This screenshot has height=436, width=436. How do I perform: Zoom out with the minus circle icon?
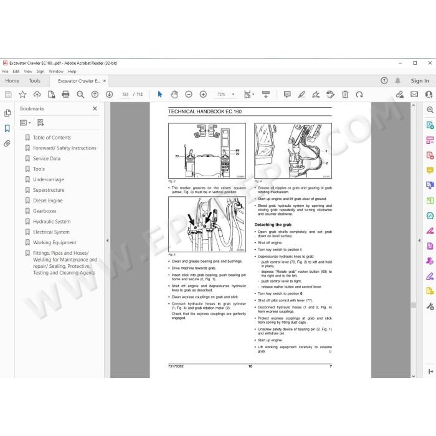(x=189, y=95)
